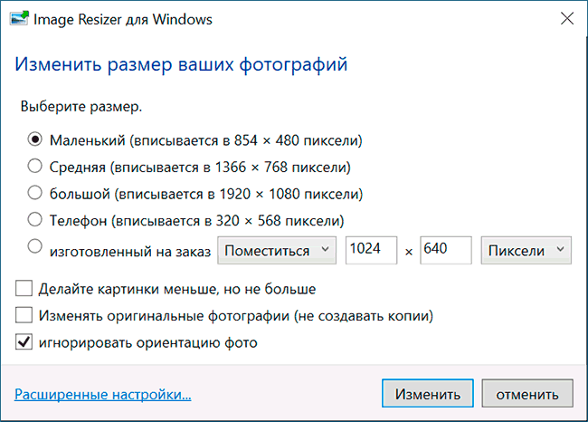Select the Средняя 1366 × 768 size option
Viewport: 588px width, 422px height.
(35, 167)
